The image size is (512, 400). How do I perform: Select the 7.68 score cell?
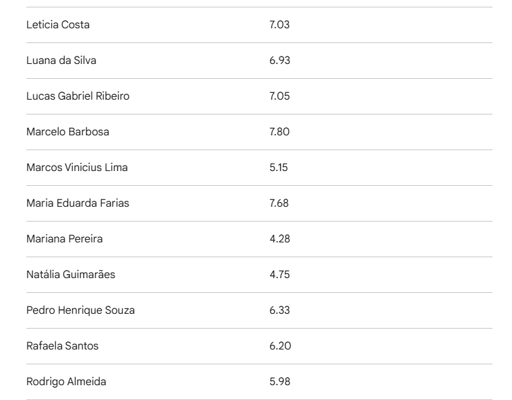click(x=279, y=203)
